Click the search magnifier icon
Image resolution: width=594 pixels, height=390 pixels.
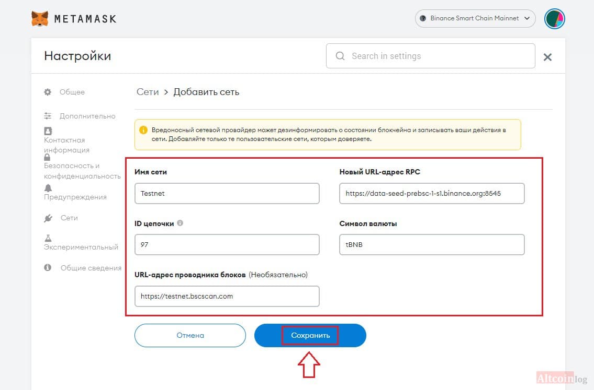[340, 56]
